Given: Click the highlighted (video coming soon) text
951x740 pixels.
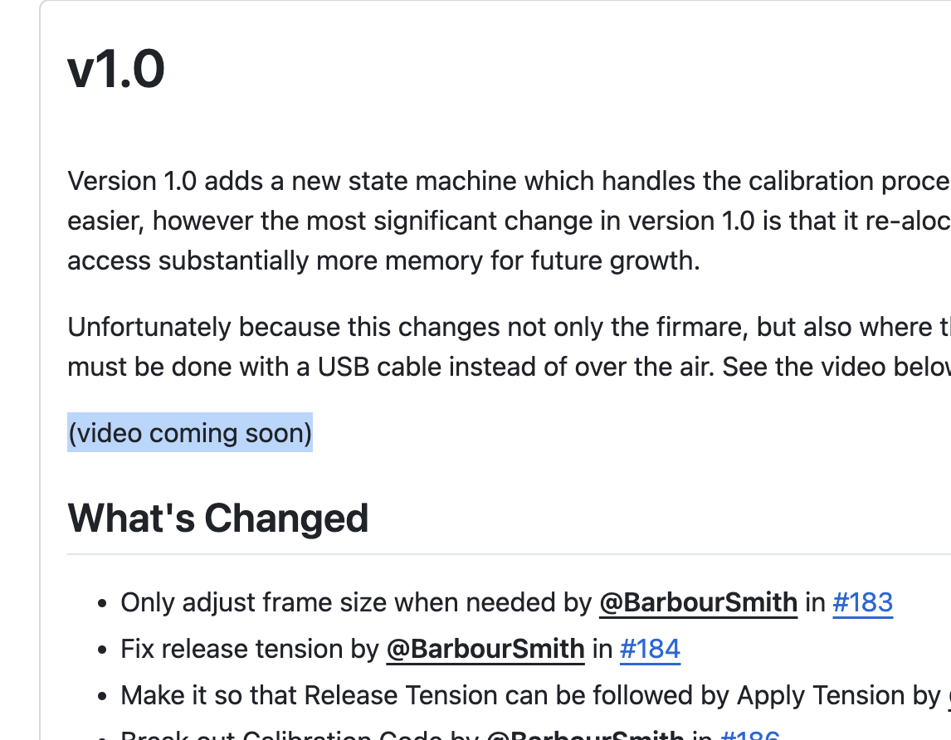Looking at the screenshot, I should pyautogui.click(x=190, y=432).
